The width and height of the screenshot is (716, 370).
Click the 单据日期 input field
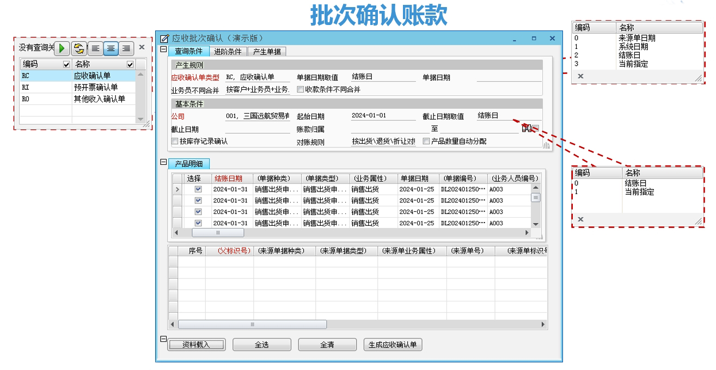click(x=509, y=77)
